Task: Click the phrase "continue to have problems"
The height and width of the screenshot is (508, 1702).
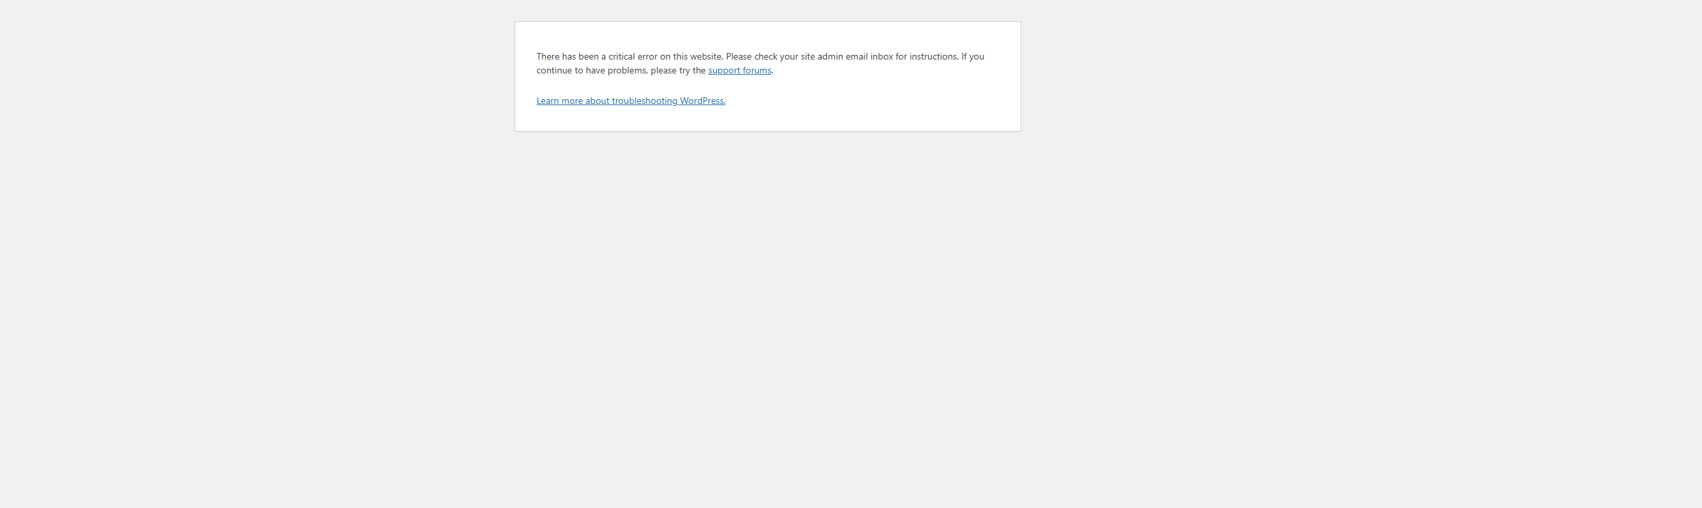Action: coord(591,71)
